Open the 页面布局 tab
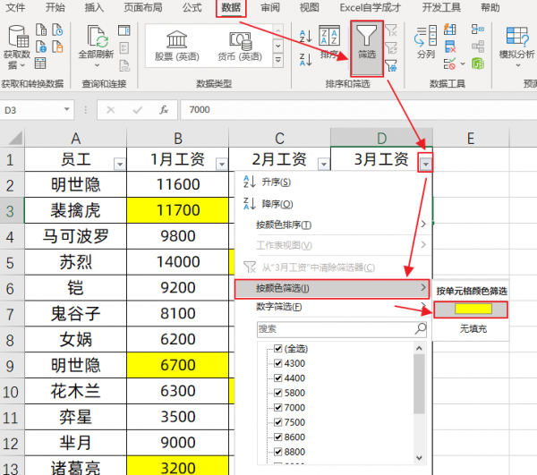The width and height of the screenshot is (537, 475). tap(143, 7)
